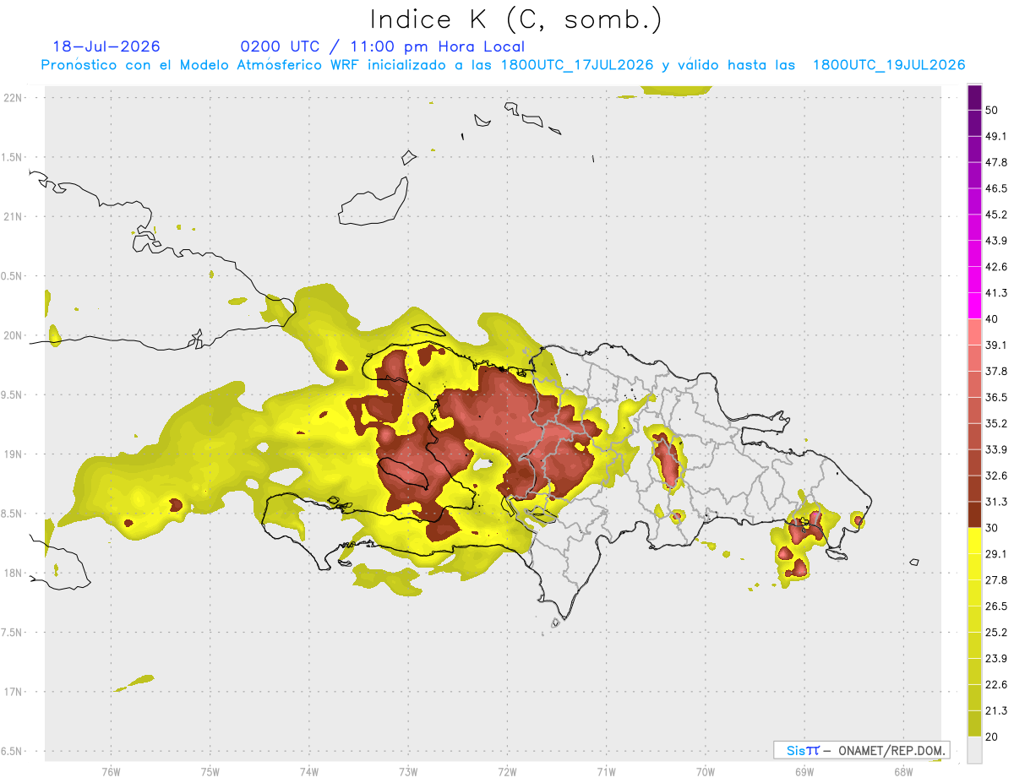Click the colorbar value 37.8

996,371
